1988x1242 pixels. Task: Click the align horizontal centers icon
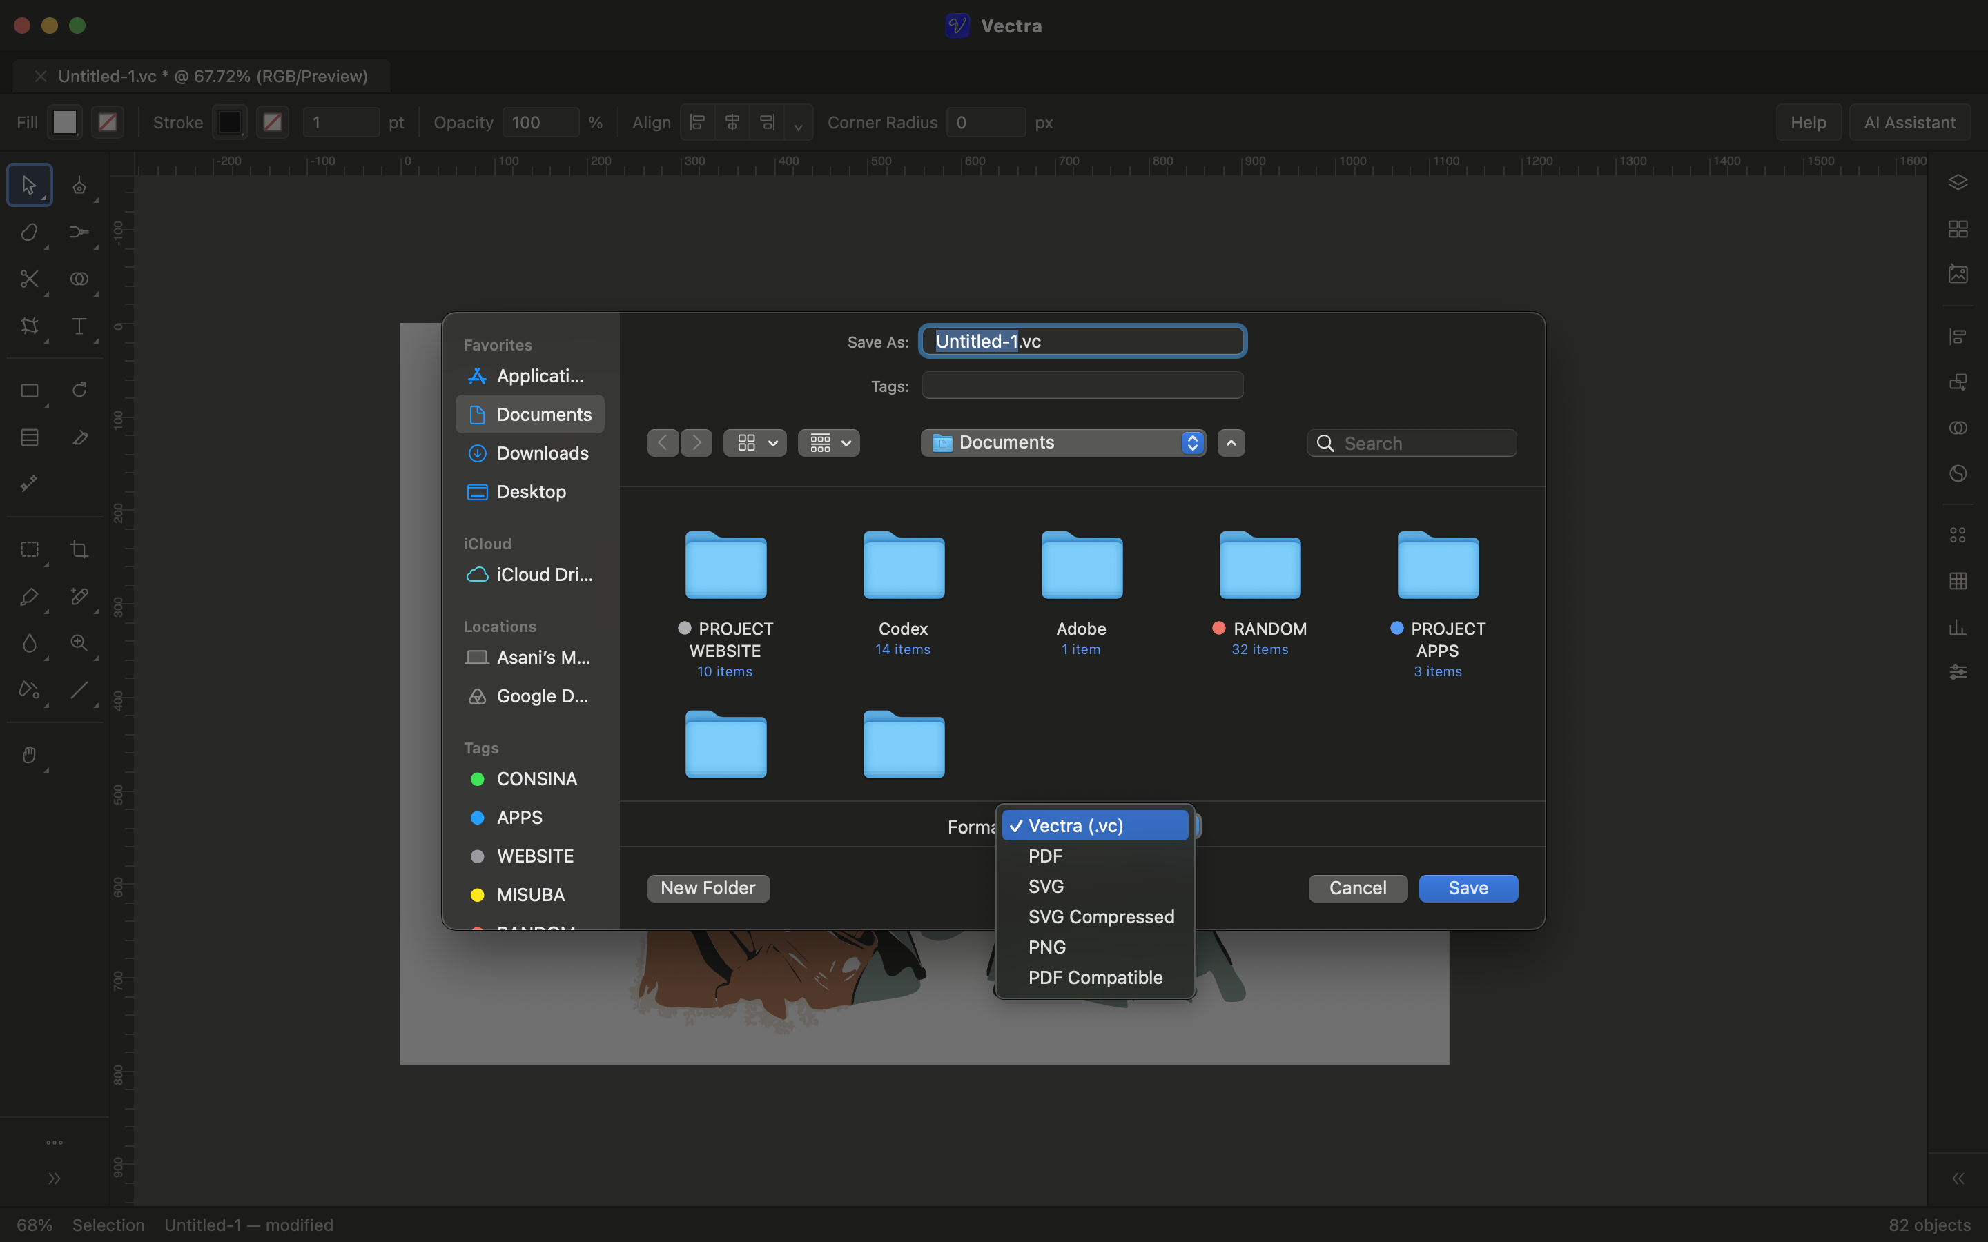point(732,122)
